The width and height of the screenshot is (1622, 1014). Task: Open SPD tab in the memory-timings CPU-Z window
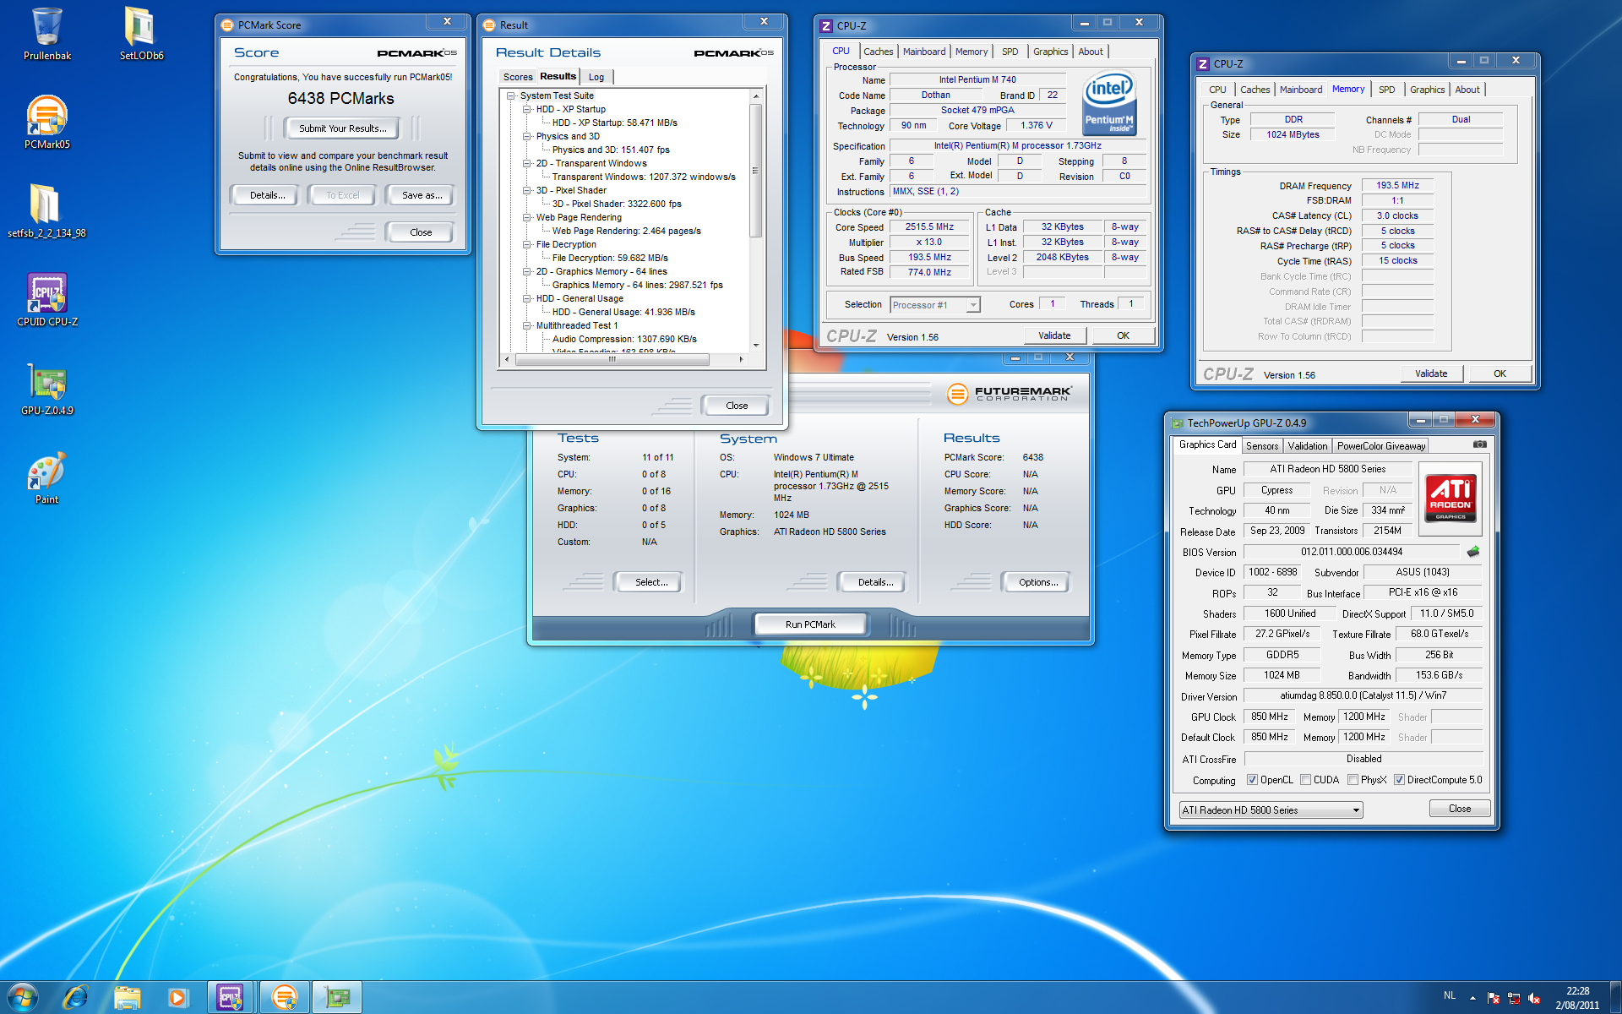coord(1386,90)
